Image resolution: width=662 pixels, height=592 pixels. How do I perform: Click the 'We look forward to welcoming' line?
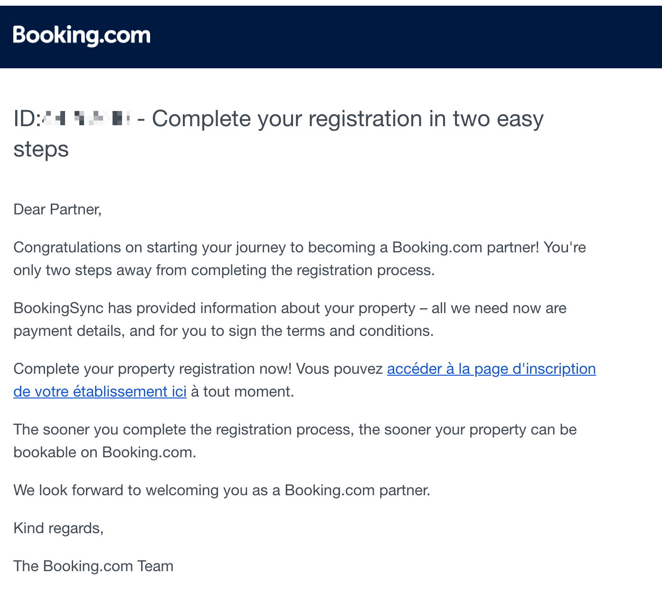coord(221,490)
